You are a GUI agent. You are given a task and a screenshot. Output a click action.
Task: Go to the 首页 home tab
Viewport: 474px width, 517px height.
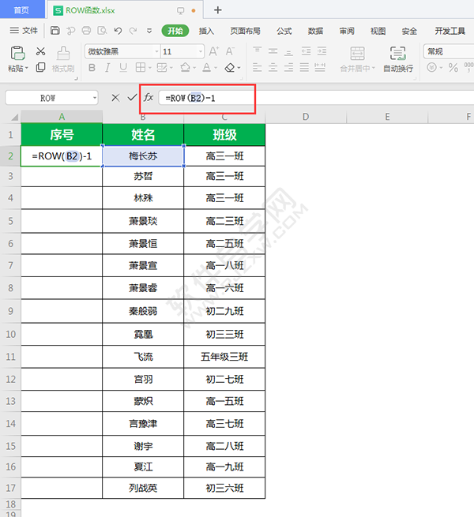coord(22,10)
